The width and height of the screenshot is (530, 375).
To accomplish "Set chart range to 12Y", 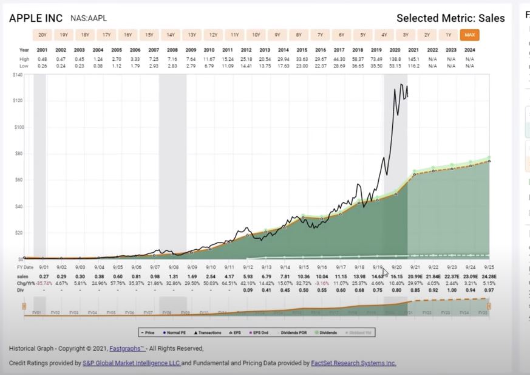I will click(x=213, y=35).
